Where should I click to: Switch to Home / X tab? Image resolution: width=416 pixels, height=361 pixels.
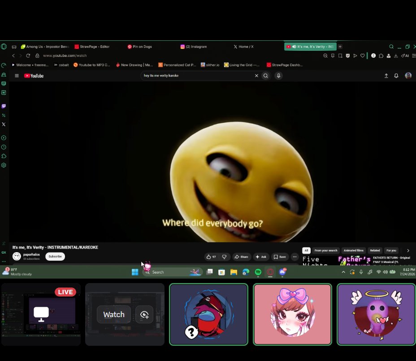point(243,47)
